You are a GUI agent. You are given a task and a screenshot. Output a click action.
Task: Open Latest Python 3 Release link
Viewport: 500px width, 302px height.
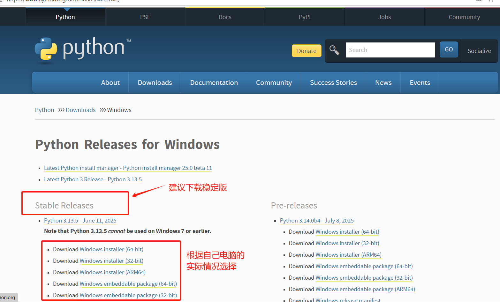[x=93, y=179]
